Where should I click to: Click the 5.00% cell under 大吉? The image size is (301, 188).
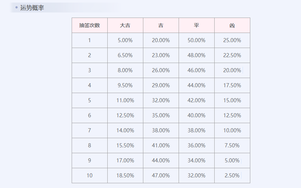(125, 40)
